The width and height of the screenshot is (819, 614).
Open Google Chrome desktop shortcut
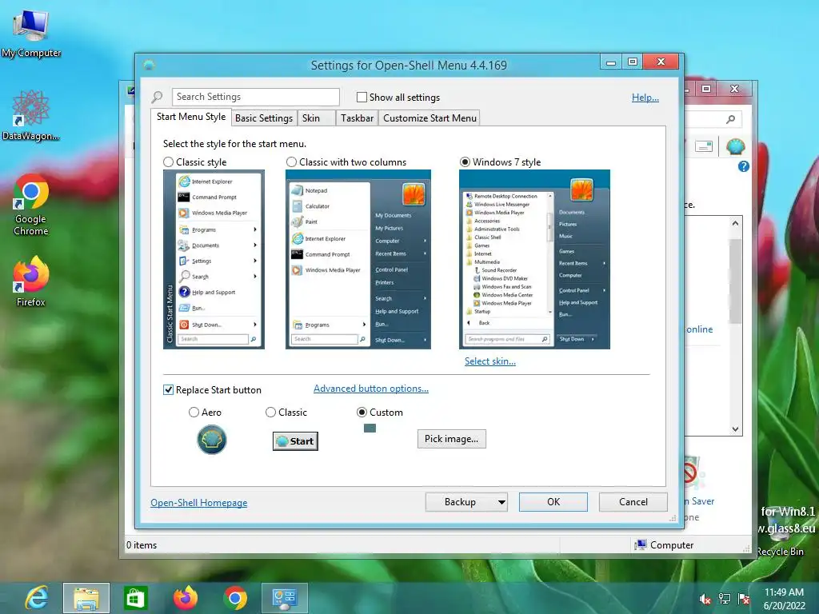[31, 205]
